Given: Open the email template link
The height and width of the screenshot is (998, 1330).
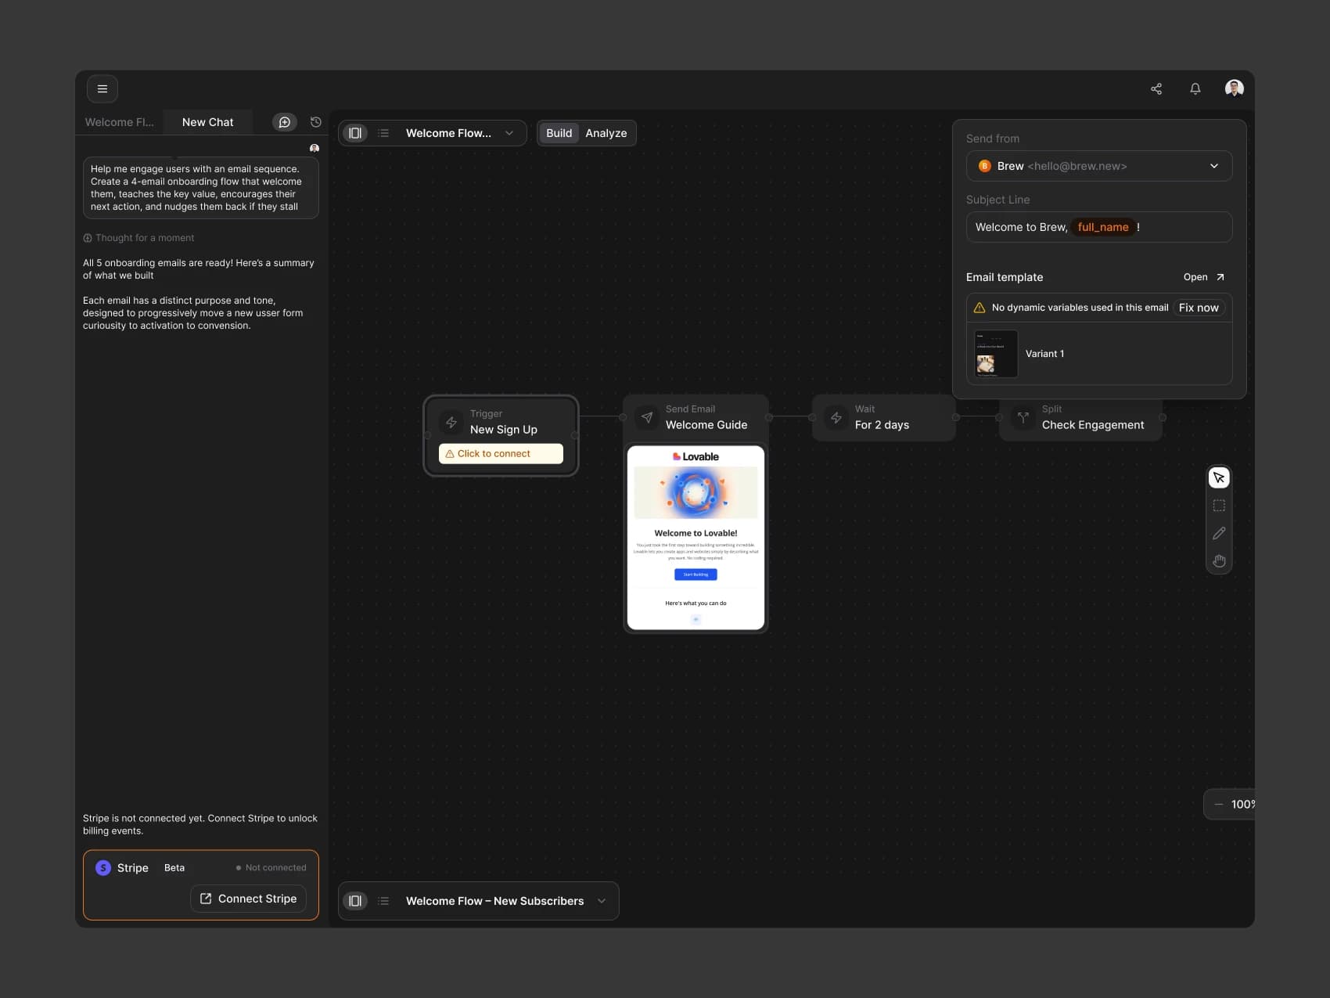Looking at the screenshot, I should 1203,277.
